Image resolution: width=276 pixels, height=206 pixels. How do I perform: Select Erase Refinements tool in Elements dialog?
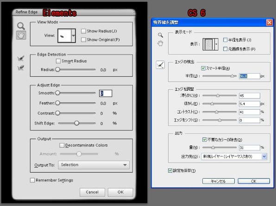(x=21, y=68)
